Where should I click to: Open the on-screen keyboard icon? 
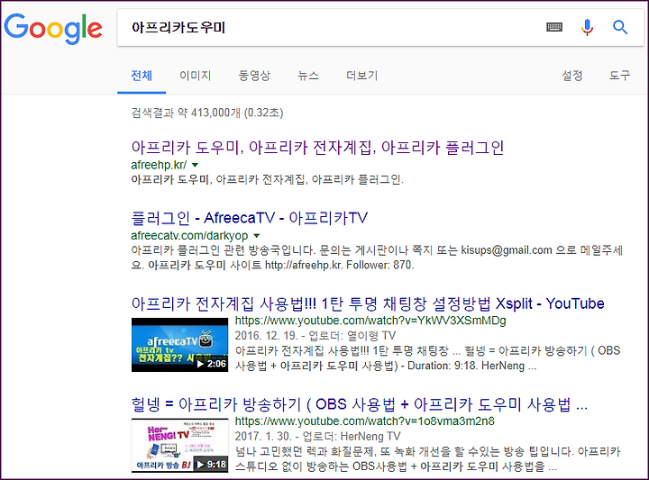[x=554, y=27]
